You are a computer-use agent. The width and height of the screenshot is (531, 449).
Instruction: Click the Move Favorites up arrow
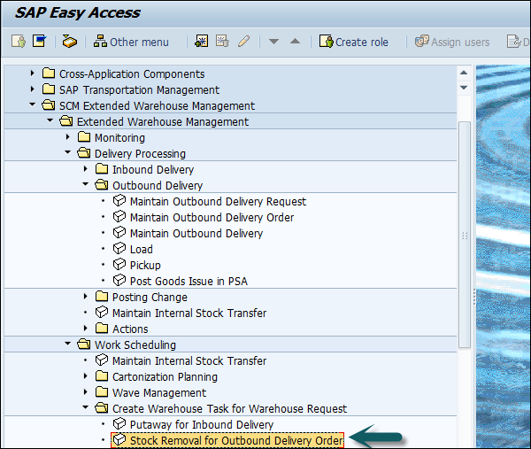(x=295, y=42)
